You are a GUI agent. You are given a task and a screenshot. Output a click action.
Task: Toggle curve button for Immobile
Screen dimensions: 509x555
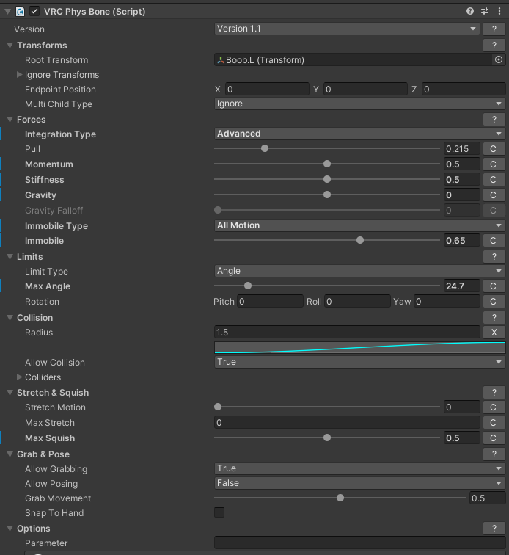494,241
